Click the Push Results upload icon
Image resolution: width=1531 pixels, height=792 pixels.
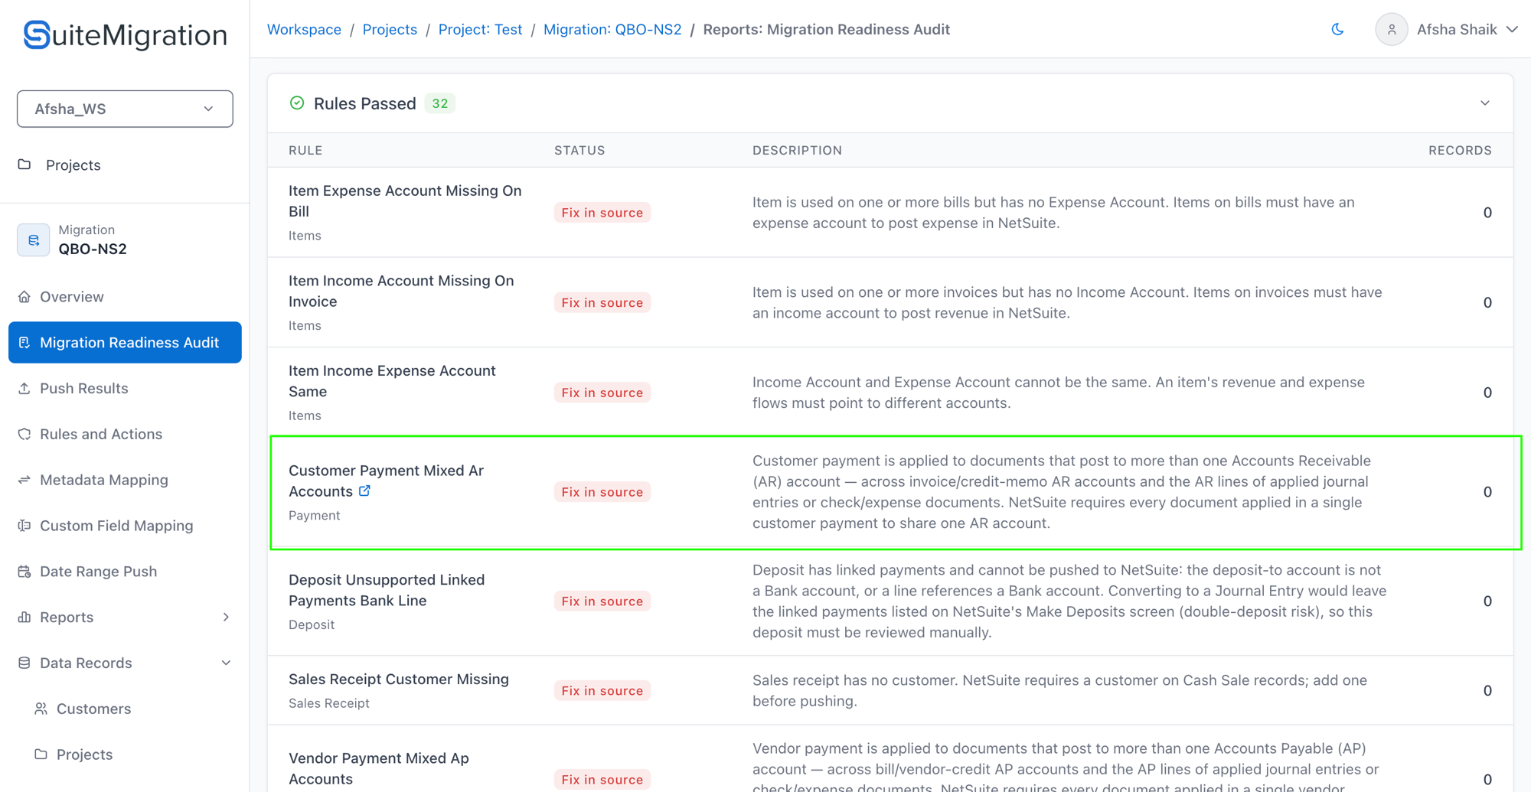point(24,388)
